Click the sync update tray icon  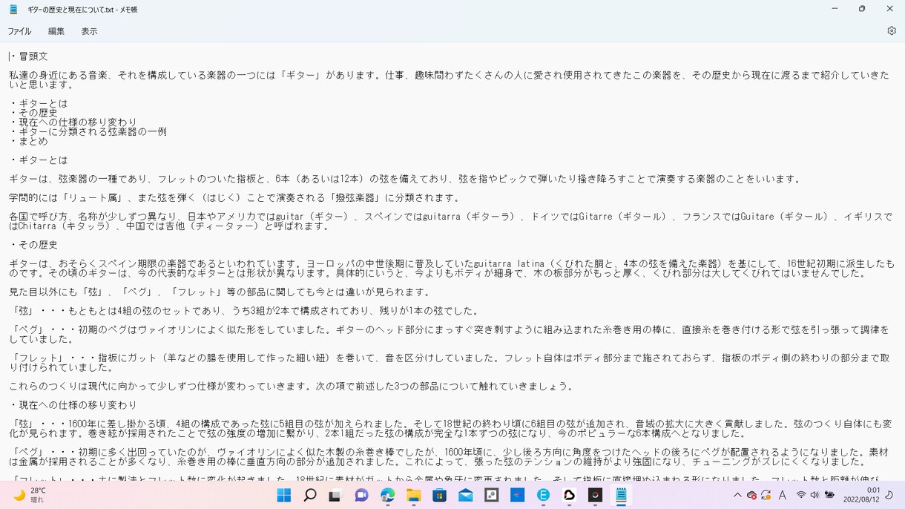click(766, 495)
